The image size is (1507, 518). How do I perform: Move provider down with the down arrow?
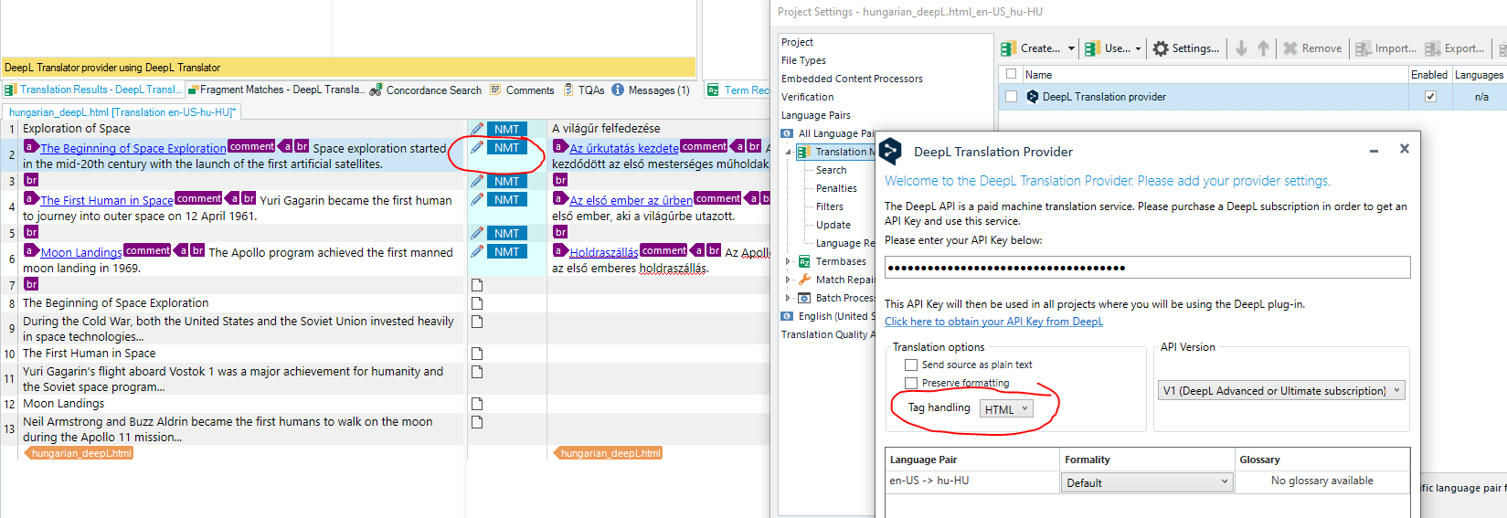pos(1241,48)
